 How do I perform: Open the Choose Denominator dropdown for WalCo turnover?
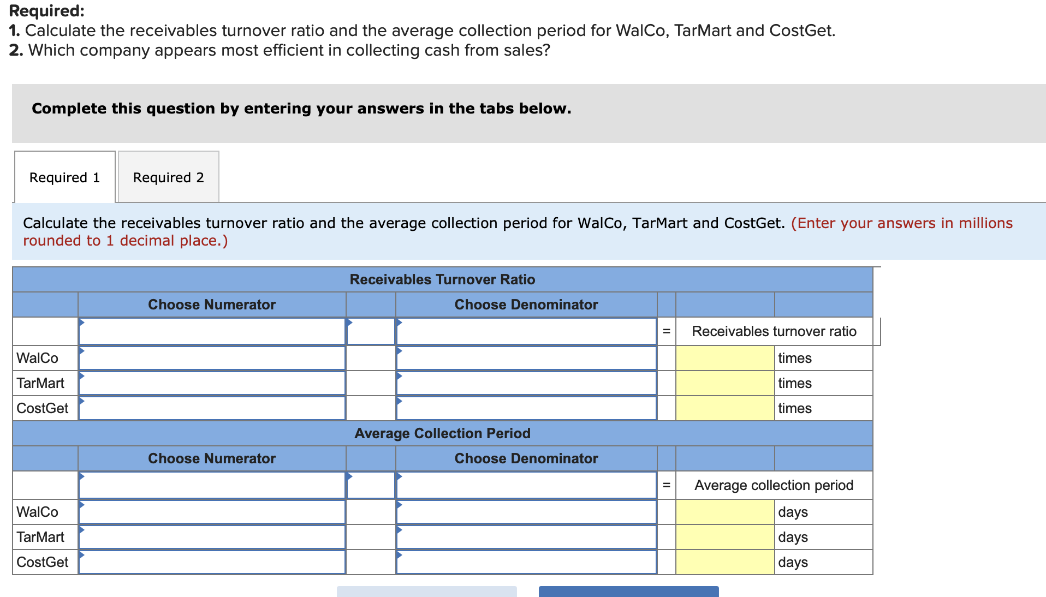pyautogui.click(x=526, y=358)
